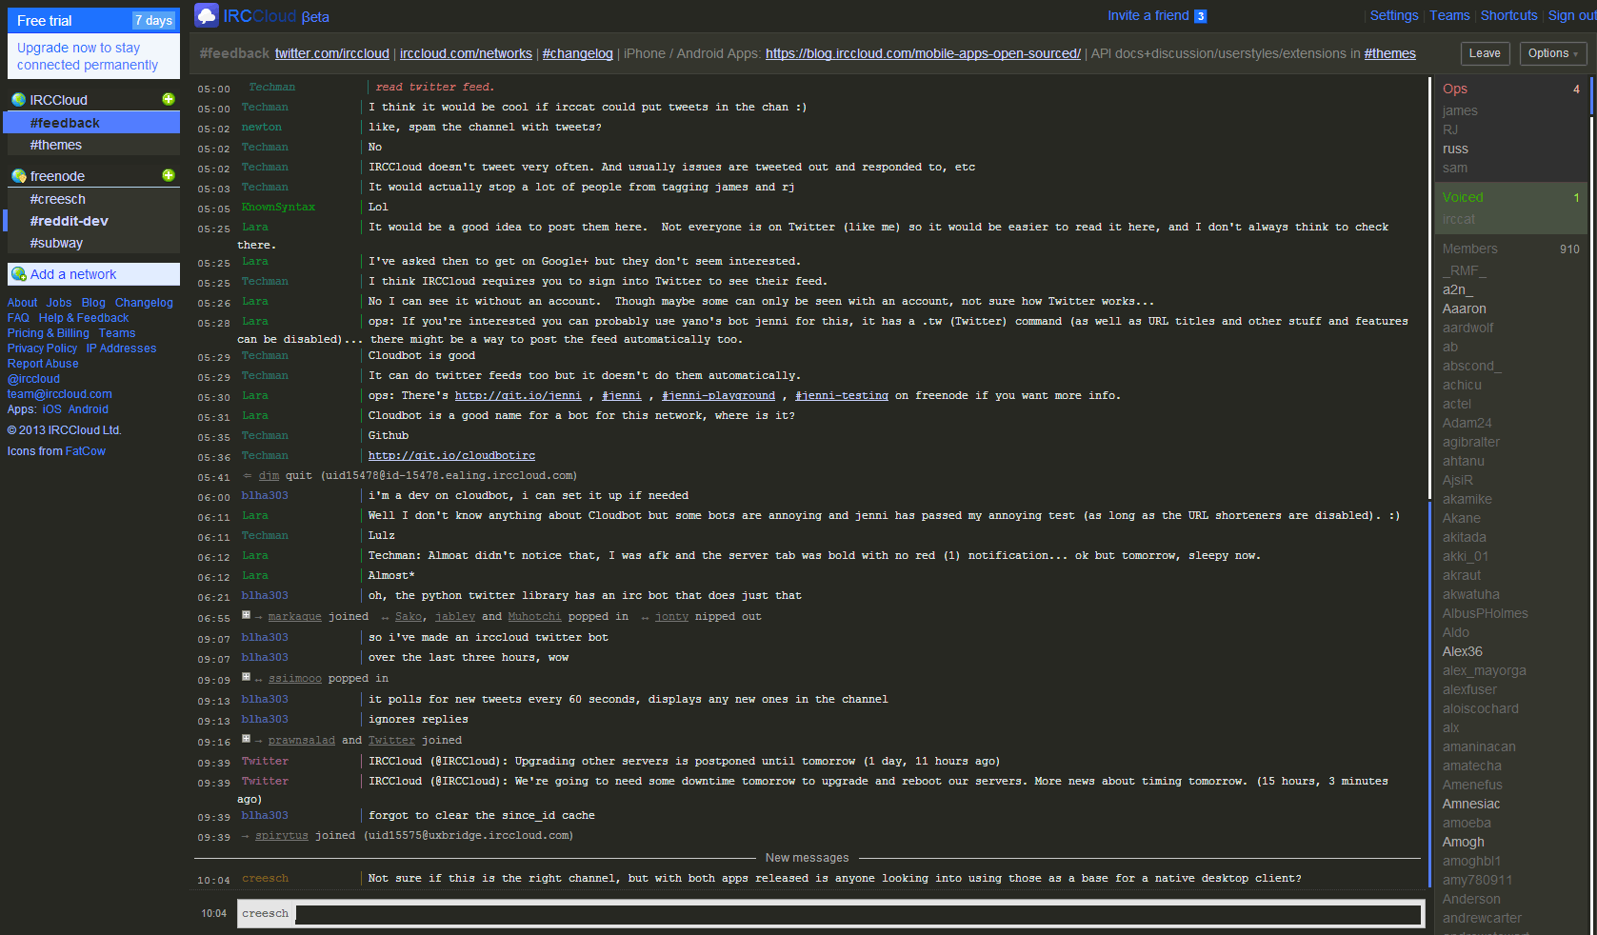
Task: Open Settings from the top bar
Action: (1394, 15)
